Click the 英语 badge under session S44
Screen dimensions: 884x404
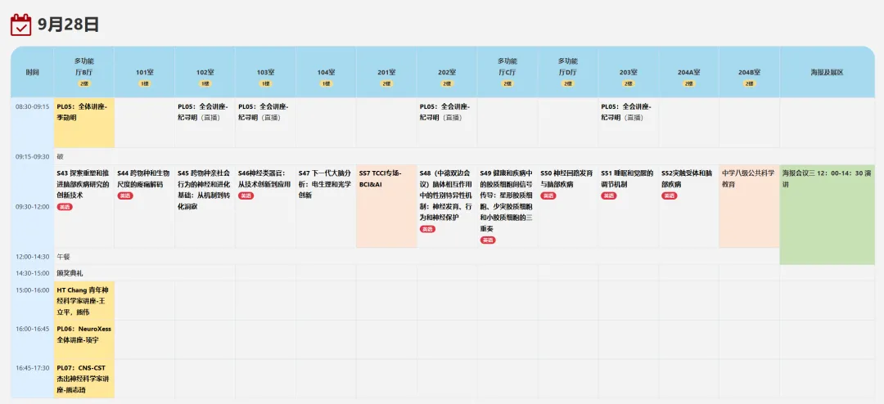point(125,196)
